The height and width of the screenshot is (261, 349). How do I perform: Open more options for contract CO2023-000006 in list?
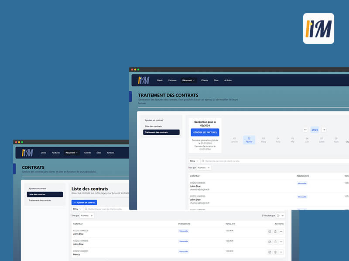[281, 231]
